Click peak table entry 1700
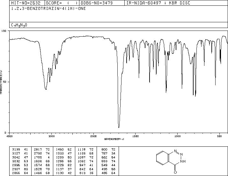Viewport: 228px width, 176px height. [38, 158]
